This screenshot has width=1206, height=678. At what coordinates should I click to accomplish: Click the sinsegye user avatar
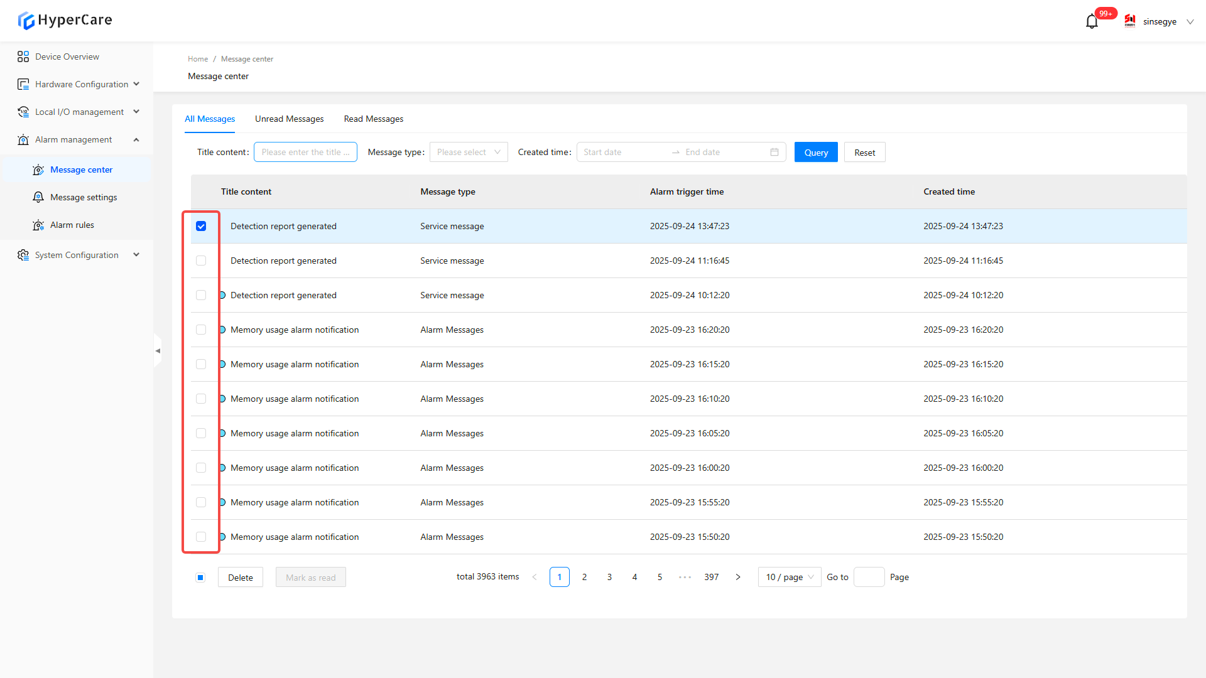[1130, 21]
